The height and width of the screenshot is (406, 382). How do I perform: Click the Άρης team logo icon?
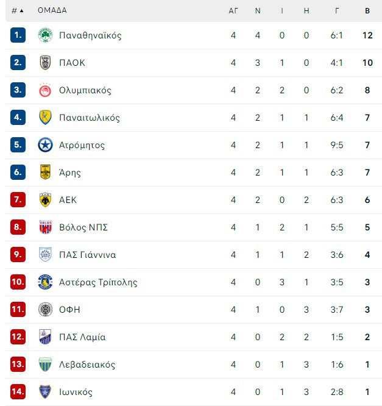click(46, 173)
